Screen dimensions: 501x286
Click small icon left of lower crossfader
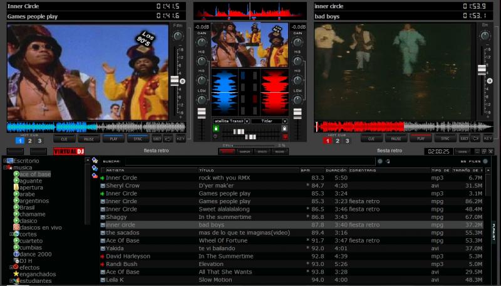[215, 137]
